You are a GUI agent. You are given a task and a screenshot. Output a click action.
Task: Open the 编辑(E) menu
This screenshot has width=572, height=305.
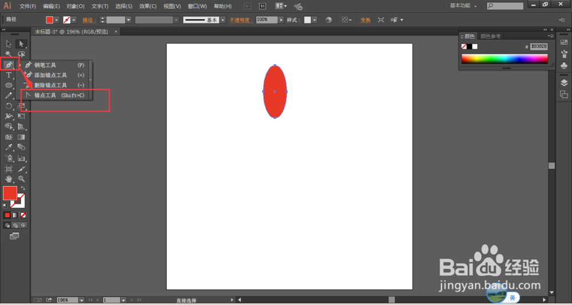[51, 6]
